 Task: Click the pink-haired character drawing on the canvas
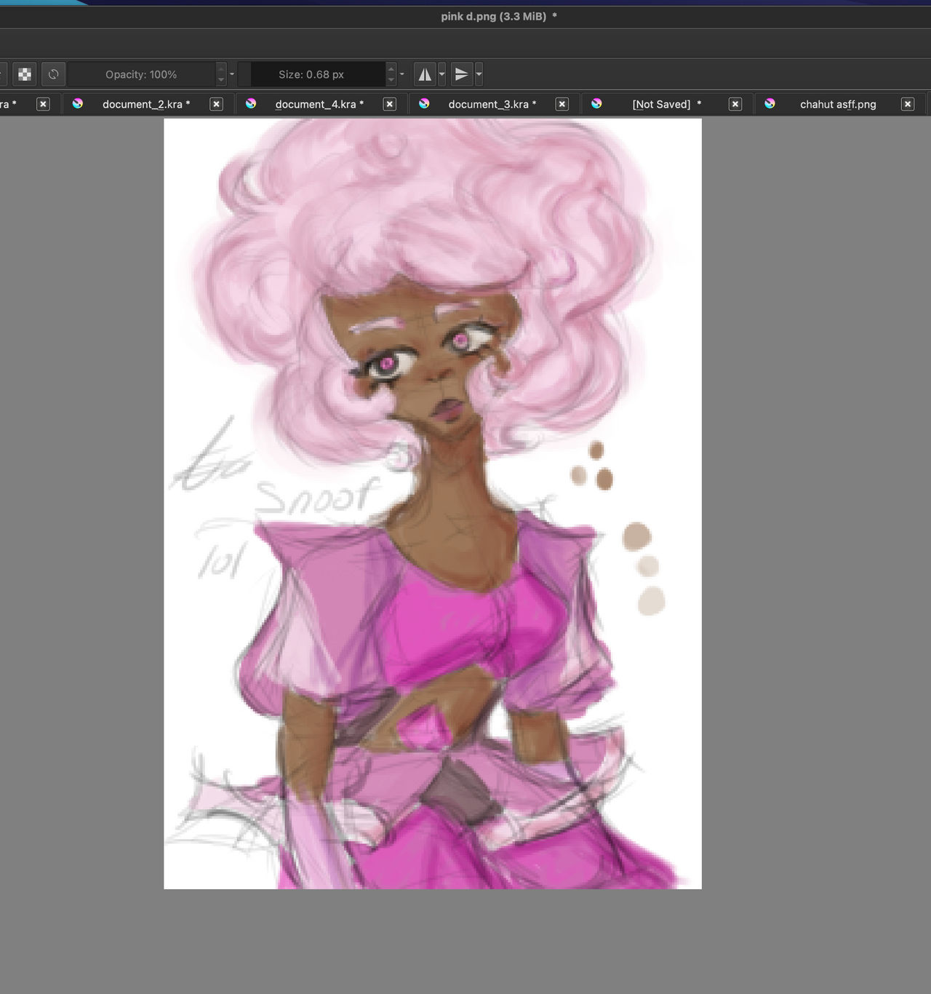(x=433, y=504)
